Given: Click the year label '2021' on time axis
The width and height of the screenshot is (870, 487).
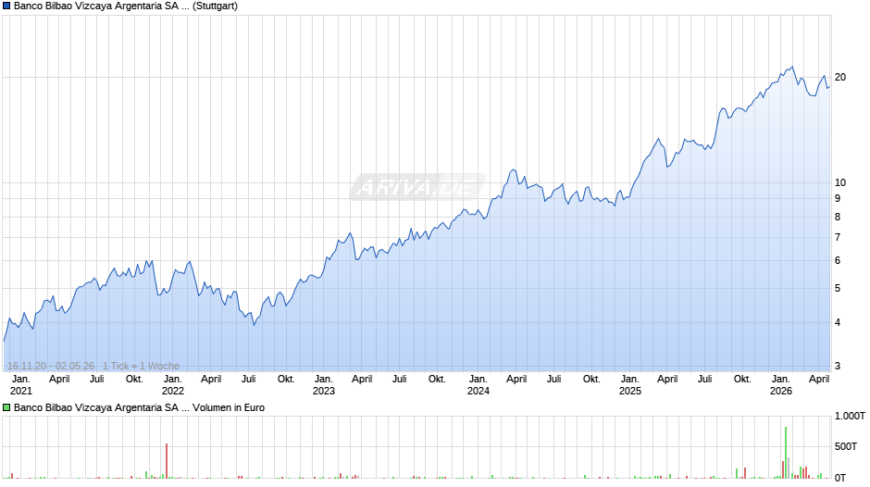Looking at the screenshot, I should point(21,391).
